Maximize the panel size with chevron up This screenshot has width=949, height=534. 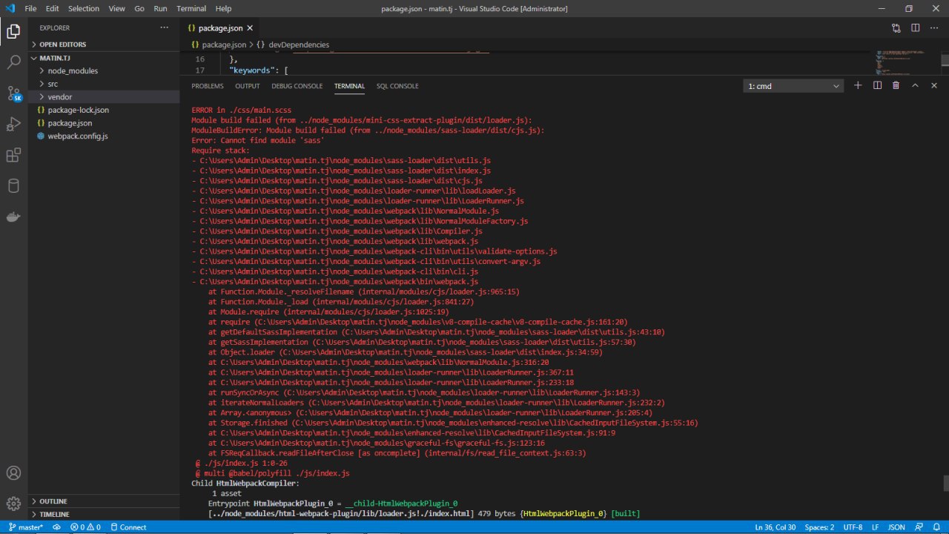[915, 86]
